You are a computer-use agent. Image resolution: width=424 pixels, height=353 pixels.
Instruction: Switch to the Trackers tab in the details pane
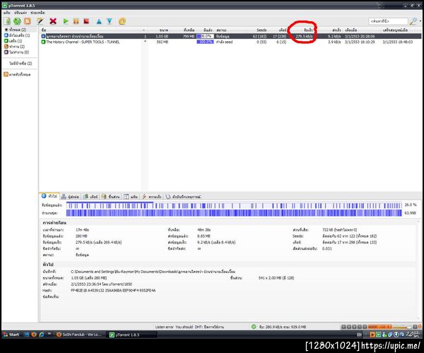click(x=70, y=197)
